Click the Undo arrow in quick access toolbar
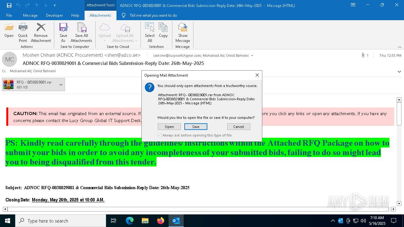404x227 pixels. tap(18, 5)
